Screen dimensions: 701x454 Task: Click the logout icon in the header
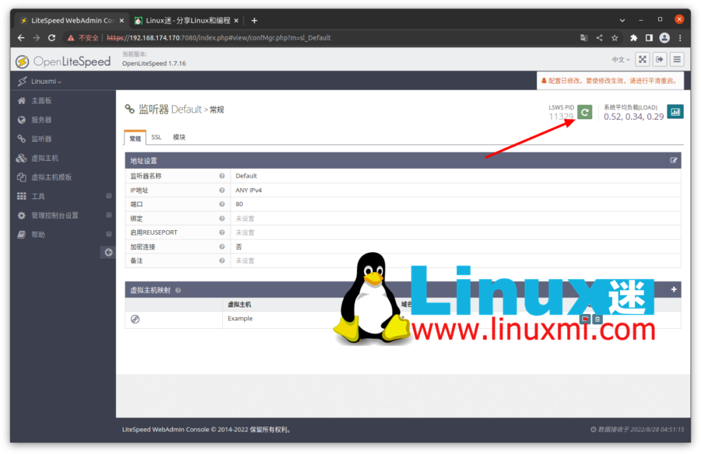[x=659, y=60]
